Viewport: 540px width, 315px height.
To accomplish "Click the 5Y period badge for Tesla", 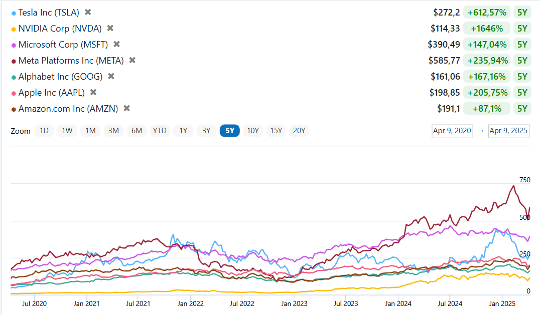I will (x=522, y=13).
